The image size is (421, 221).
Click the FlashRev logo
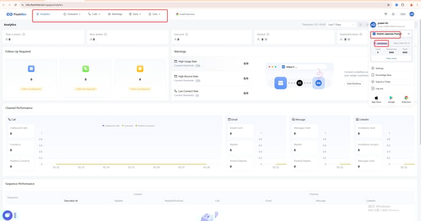17,14
